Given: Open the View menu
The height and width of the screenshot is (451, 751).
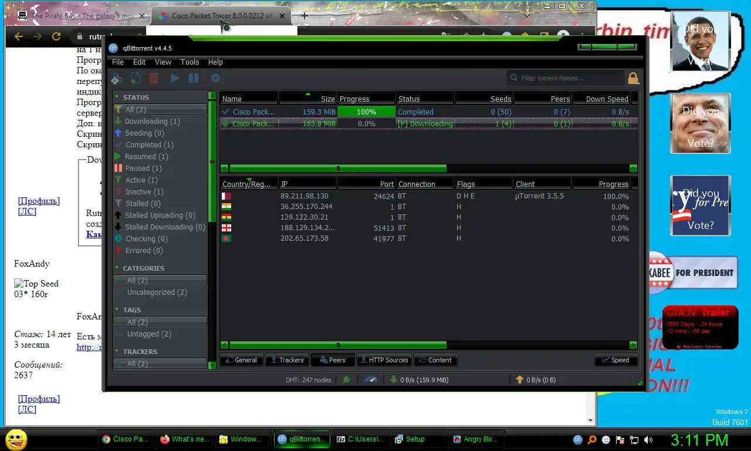Looking at the screenshot, I should pos(163,62).
